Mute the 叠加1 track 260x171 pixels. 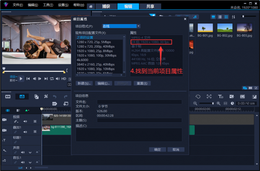[25, 132]
